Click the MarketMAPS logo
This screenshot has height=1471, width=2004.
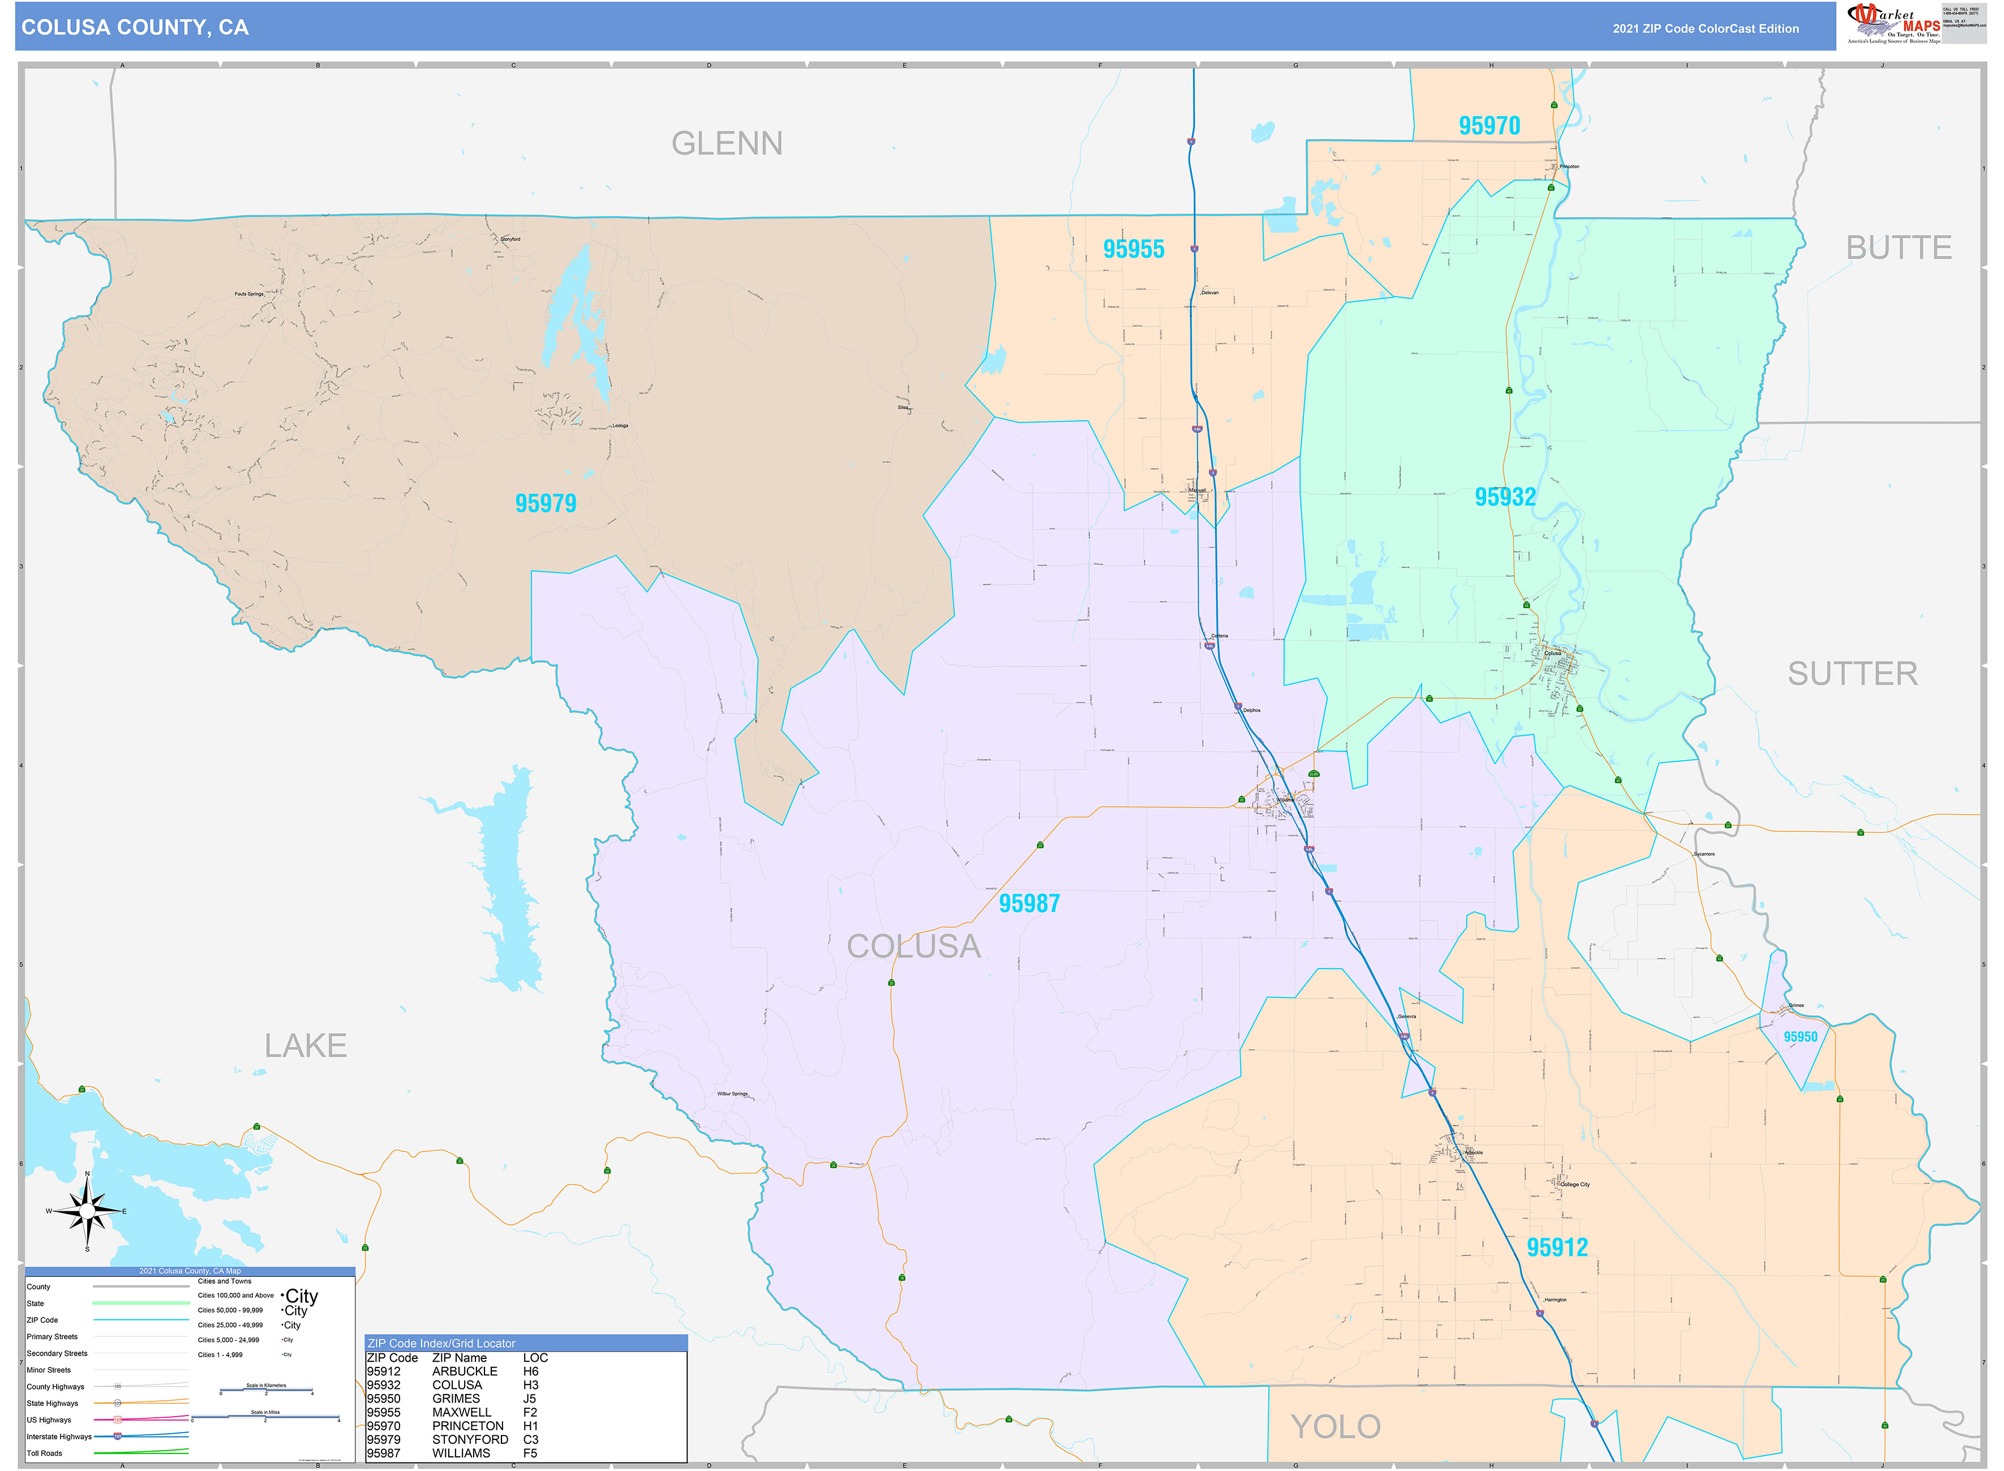pos(1894,23)
